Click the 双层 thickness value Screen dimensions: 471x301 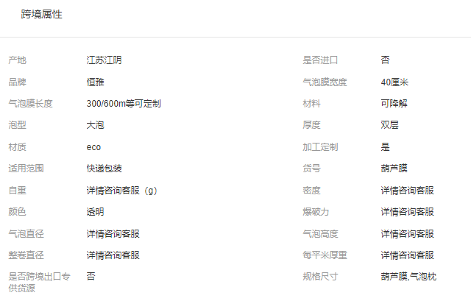(390, 125)
